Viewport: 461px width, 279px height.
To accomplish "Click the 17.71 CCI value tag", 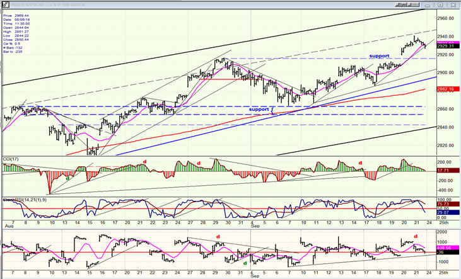I will (448, 170).
